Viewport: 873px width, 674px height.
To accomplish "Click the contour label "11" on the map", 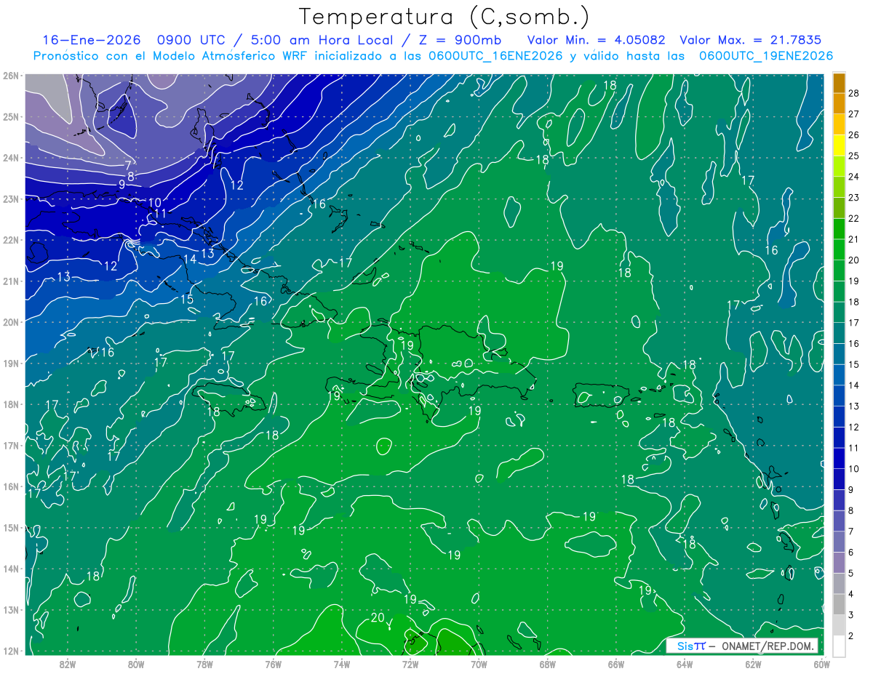I will (x=161, y=214).
